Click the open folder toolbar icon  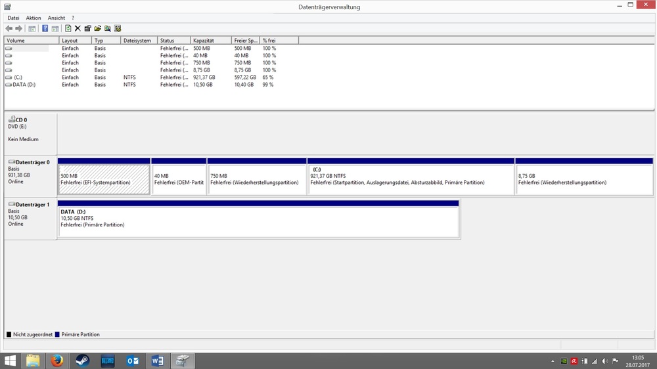(97, 28)
